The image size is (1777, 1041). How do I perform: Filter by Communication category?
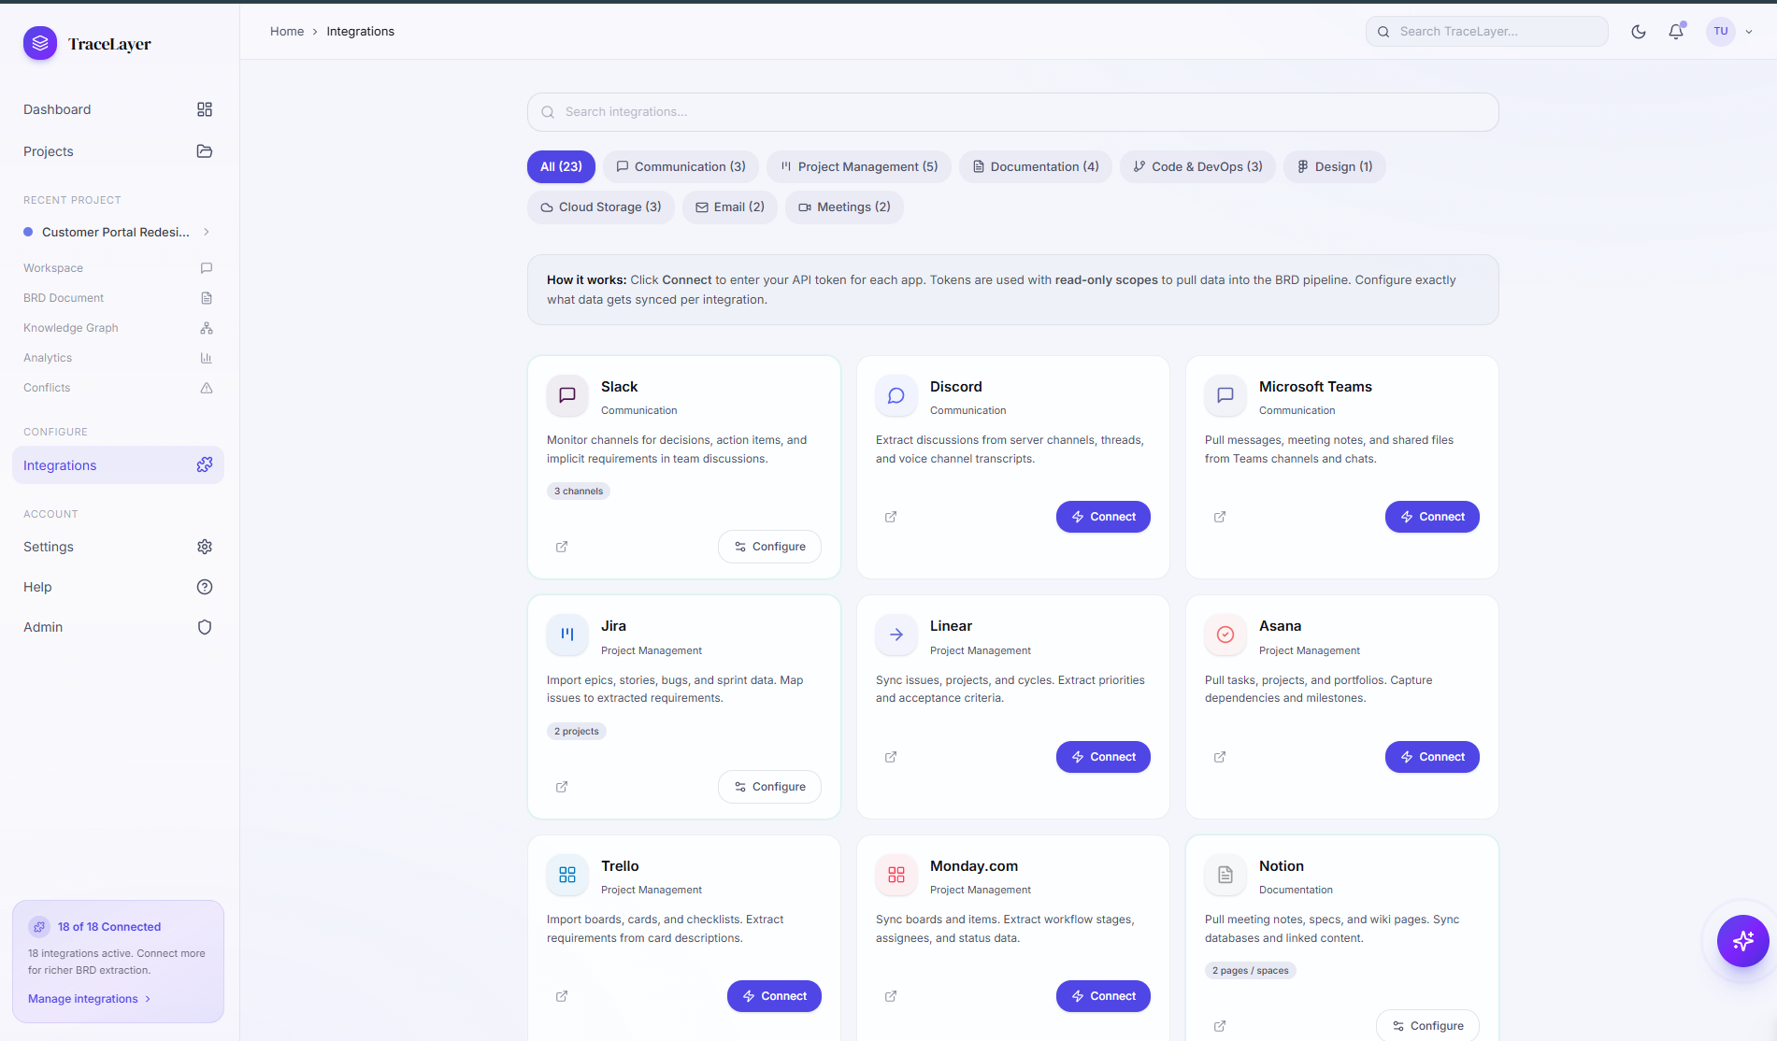click(681, 166)
